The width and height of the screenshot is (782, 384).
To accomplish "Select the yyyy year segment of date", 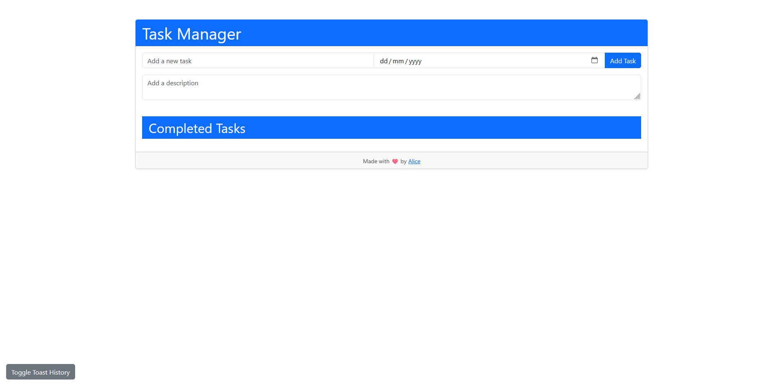I will [415, 61].
